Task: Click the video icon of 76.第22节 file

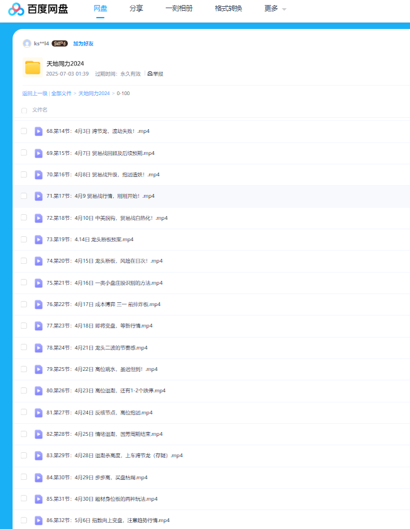Action: tap(38, 304)
